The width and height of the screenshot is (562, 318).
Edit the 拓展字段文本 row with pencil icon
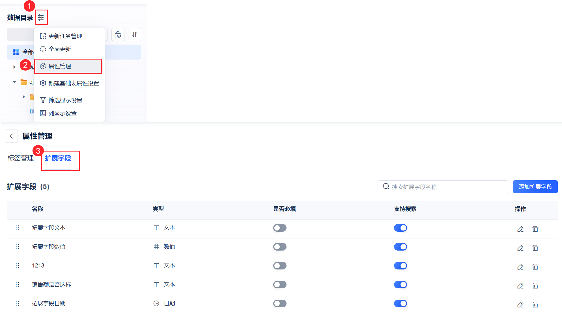tap(520, 229)
